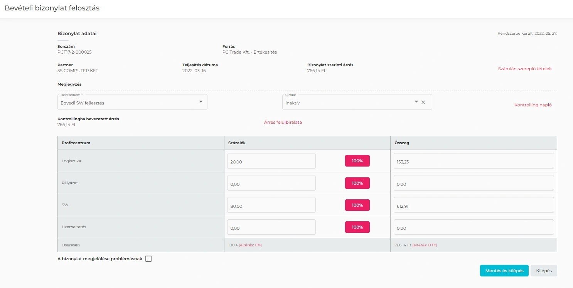Open Számlán szereplő tételek link
This screenshot has width=573, height=288.
pos(525,69)
